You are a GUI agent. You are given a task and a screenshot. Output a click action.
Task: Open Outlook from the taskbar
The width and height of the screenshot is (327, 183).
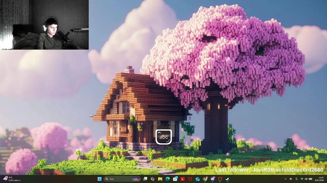click(197, 179)
